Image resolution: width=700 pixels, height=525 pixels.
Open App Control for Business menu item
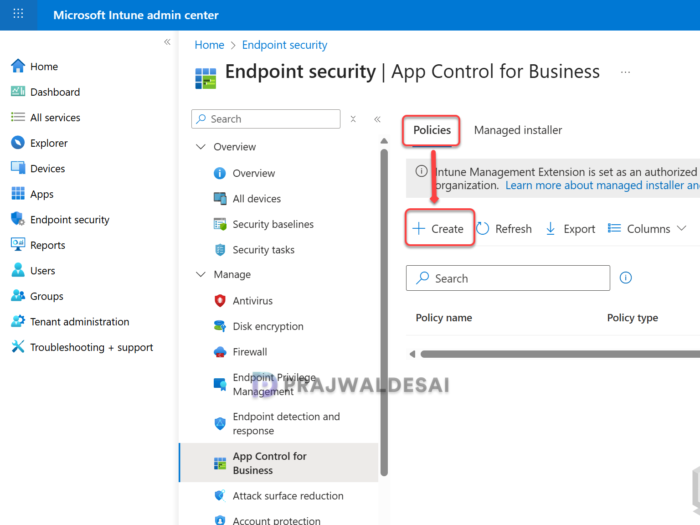coord(279,463)
